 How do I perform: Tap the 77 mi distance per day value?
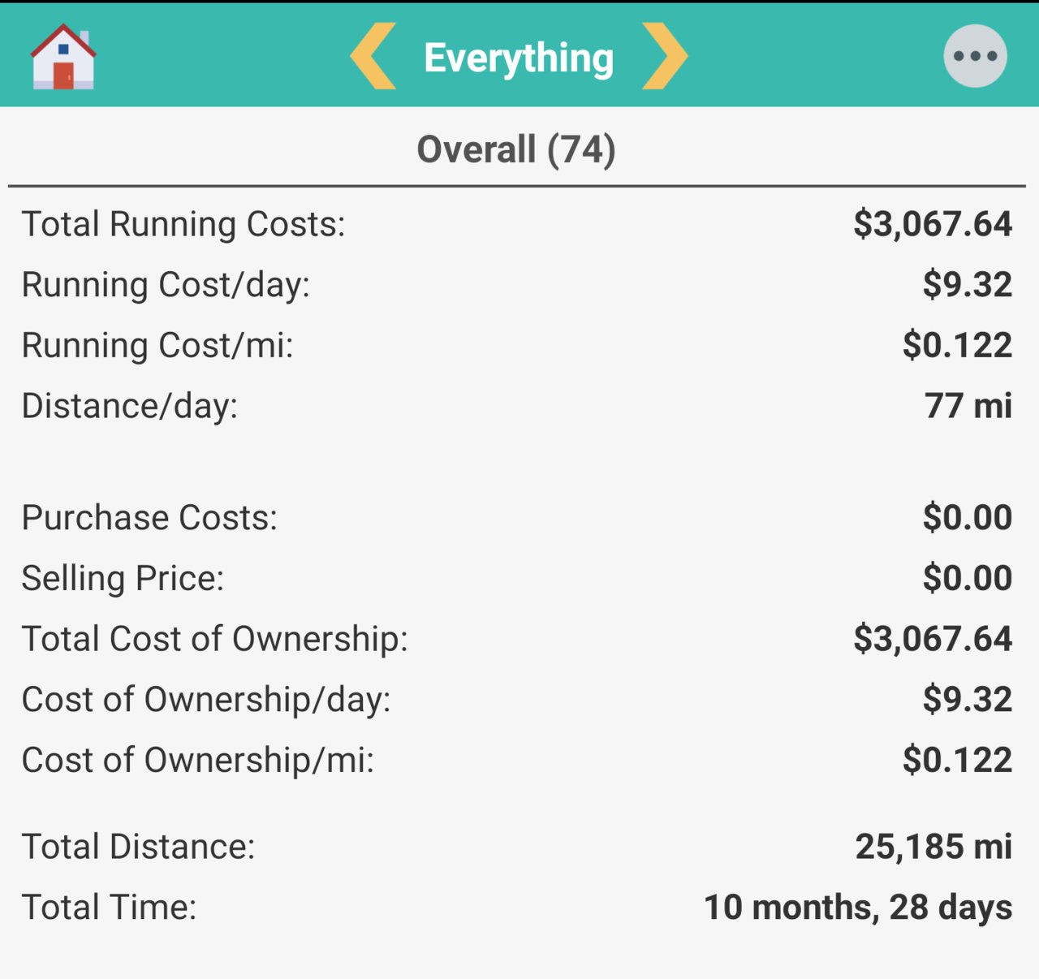[968, 405]
